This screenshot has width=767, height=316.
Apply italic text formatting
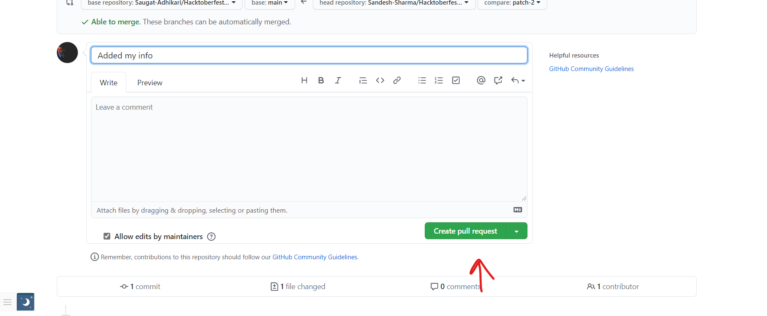(338, 80)
